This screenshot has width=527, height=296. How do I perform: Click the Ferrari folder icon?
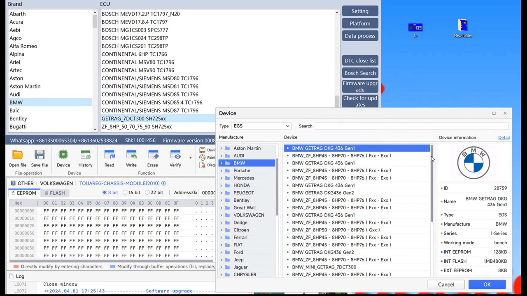[228, 237]
